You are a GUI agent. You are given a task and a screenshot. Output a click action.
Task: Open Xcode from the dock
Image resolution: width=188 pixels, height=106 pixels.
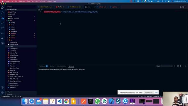coord(111,101)
